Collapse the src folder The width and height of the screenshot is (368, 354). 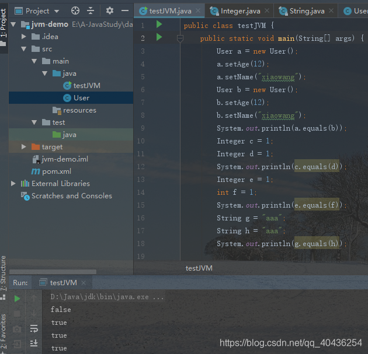(24, 49)
